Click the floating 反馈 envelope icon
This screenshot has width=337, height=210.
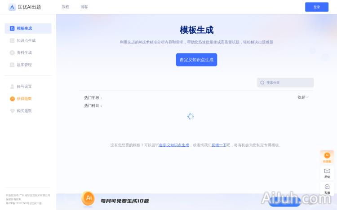click(x=327, y=171)
